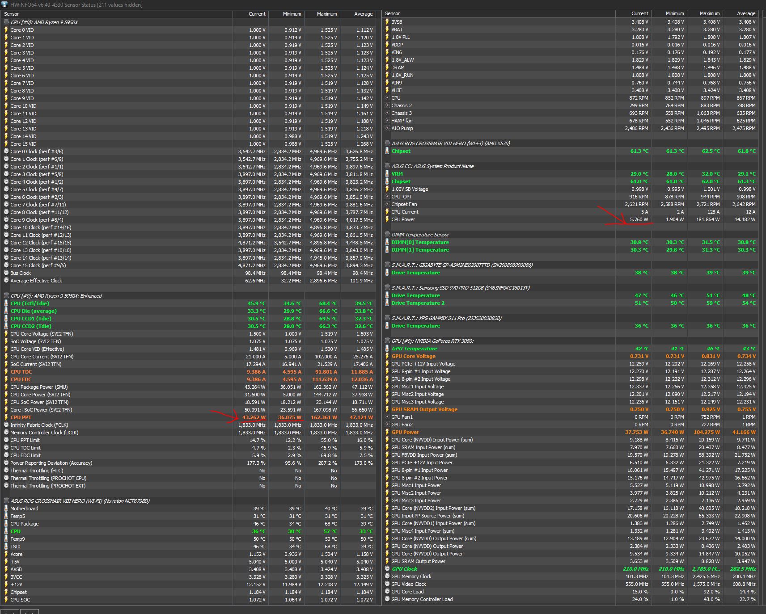Click the Maximum column header in right panel

(x=705, y=13)
